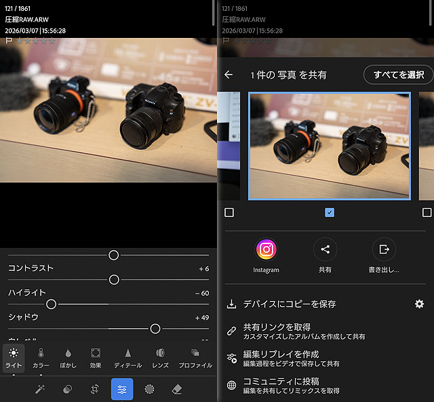This screenshot has height=402, width=434.
Task: Check the right photo's selection checkbox
Action: click(427, 213)
